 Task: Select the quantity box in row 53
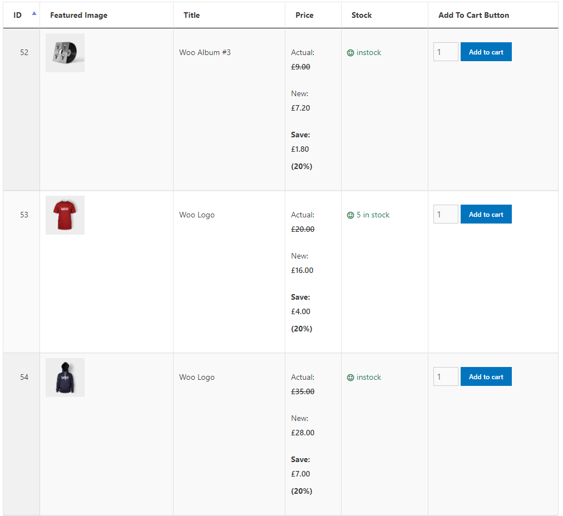click(x=445, y=214)
